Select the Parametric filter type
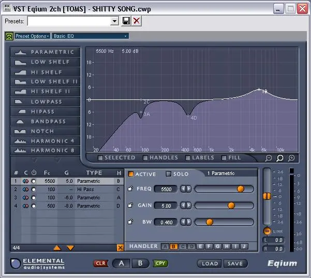The image size is (311, 278). pyautogui.click(x=46, y=52)
